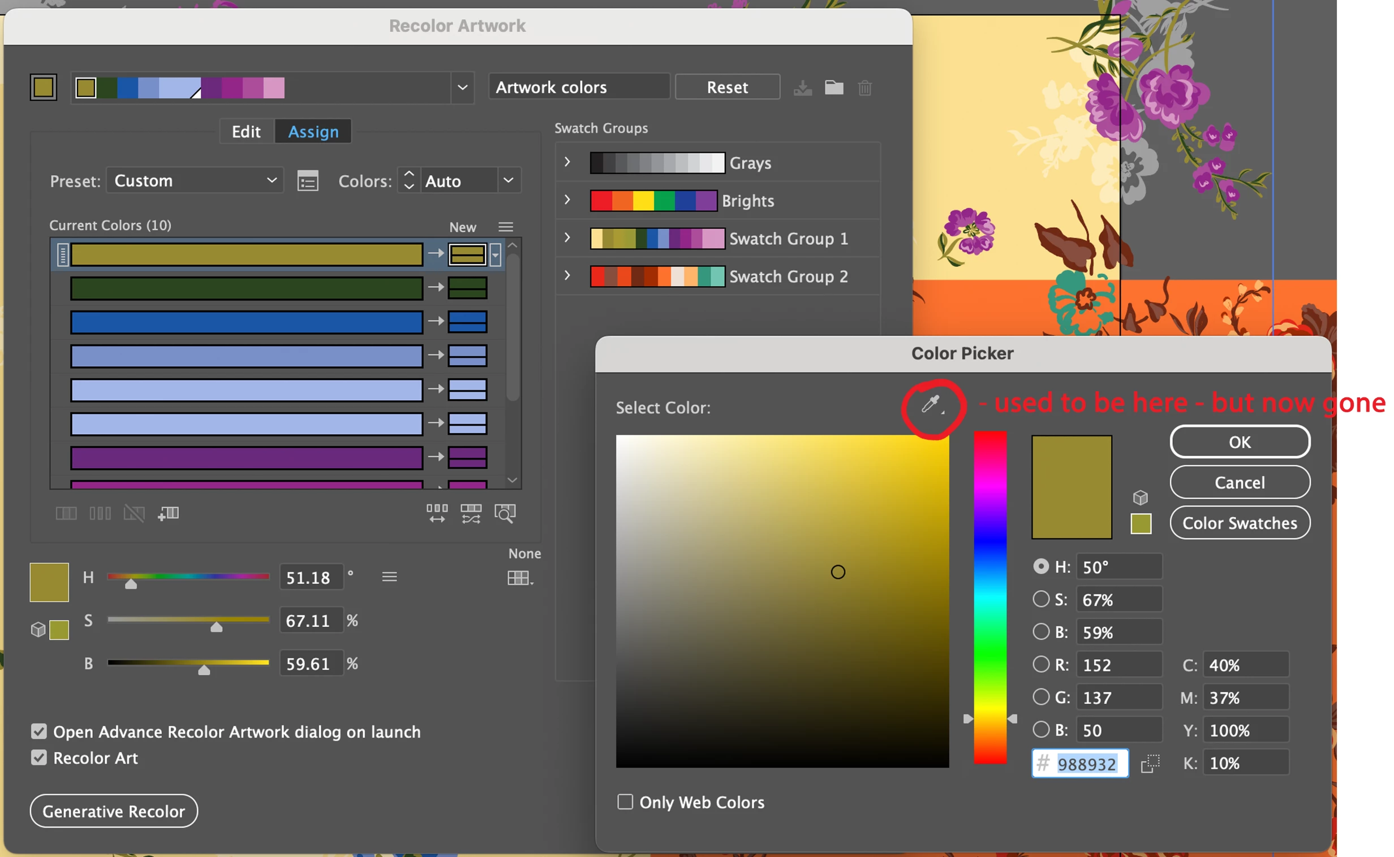Click the out-of-gamut cube icon in Color Picker
This screenshot has width=1394, height=857.
(x=1141, y=497)
